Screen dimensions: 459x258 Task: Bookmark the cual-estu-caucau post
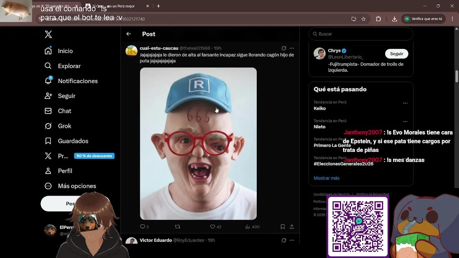[x=283, y=227]
